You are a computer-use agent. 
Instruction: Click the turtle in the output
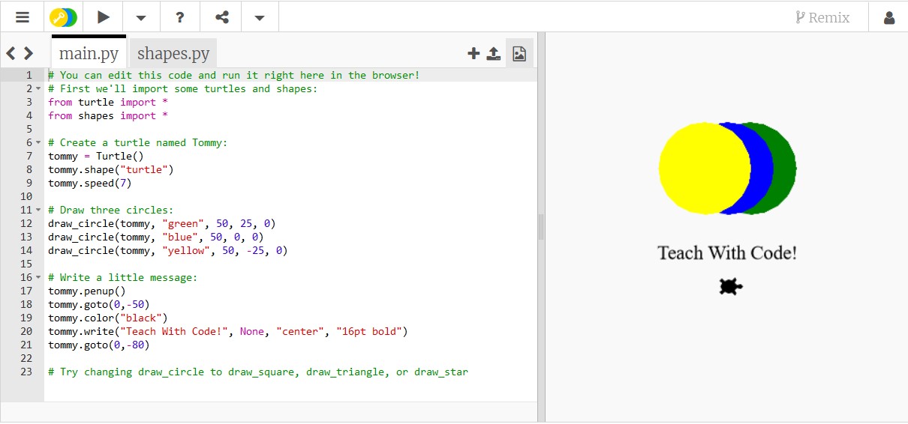(x=731, y=286)
